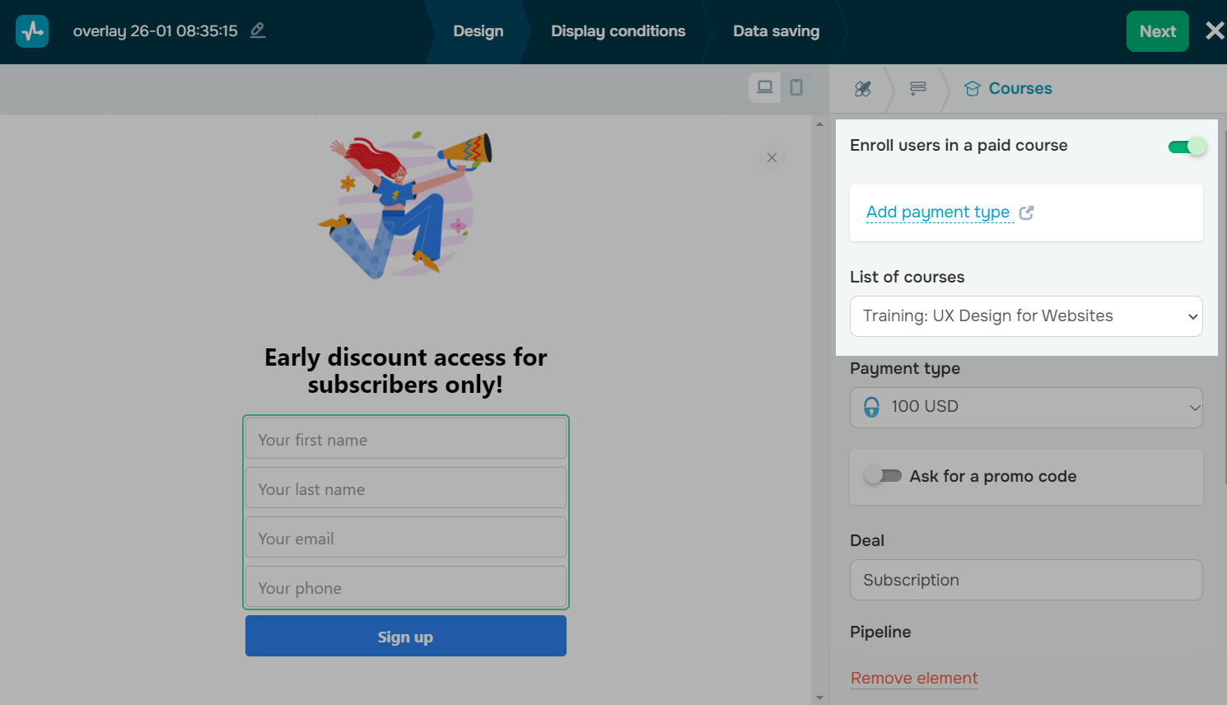Click the Add payment type link
This screenshot has width=1227, height=705.
pyautogui.click(x=938, y=212)
